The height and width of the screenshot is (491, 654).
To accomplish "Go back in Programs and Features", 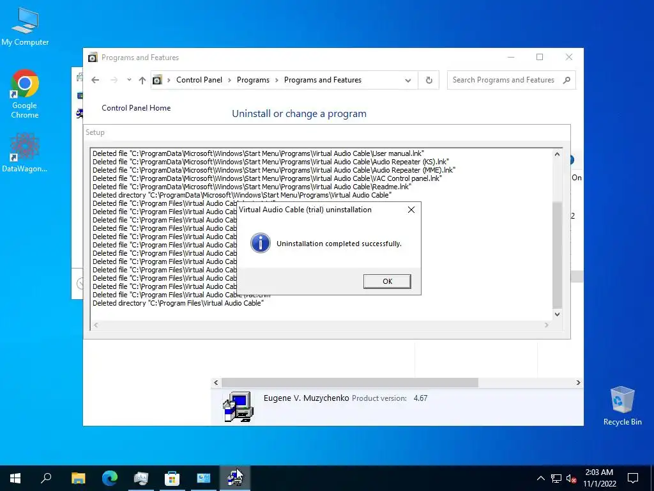I will pyautogui.click(x=95, y=80).
